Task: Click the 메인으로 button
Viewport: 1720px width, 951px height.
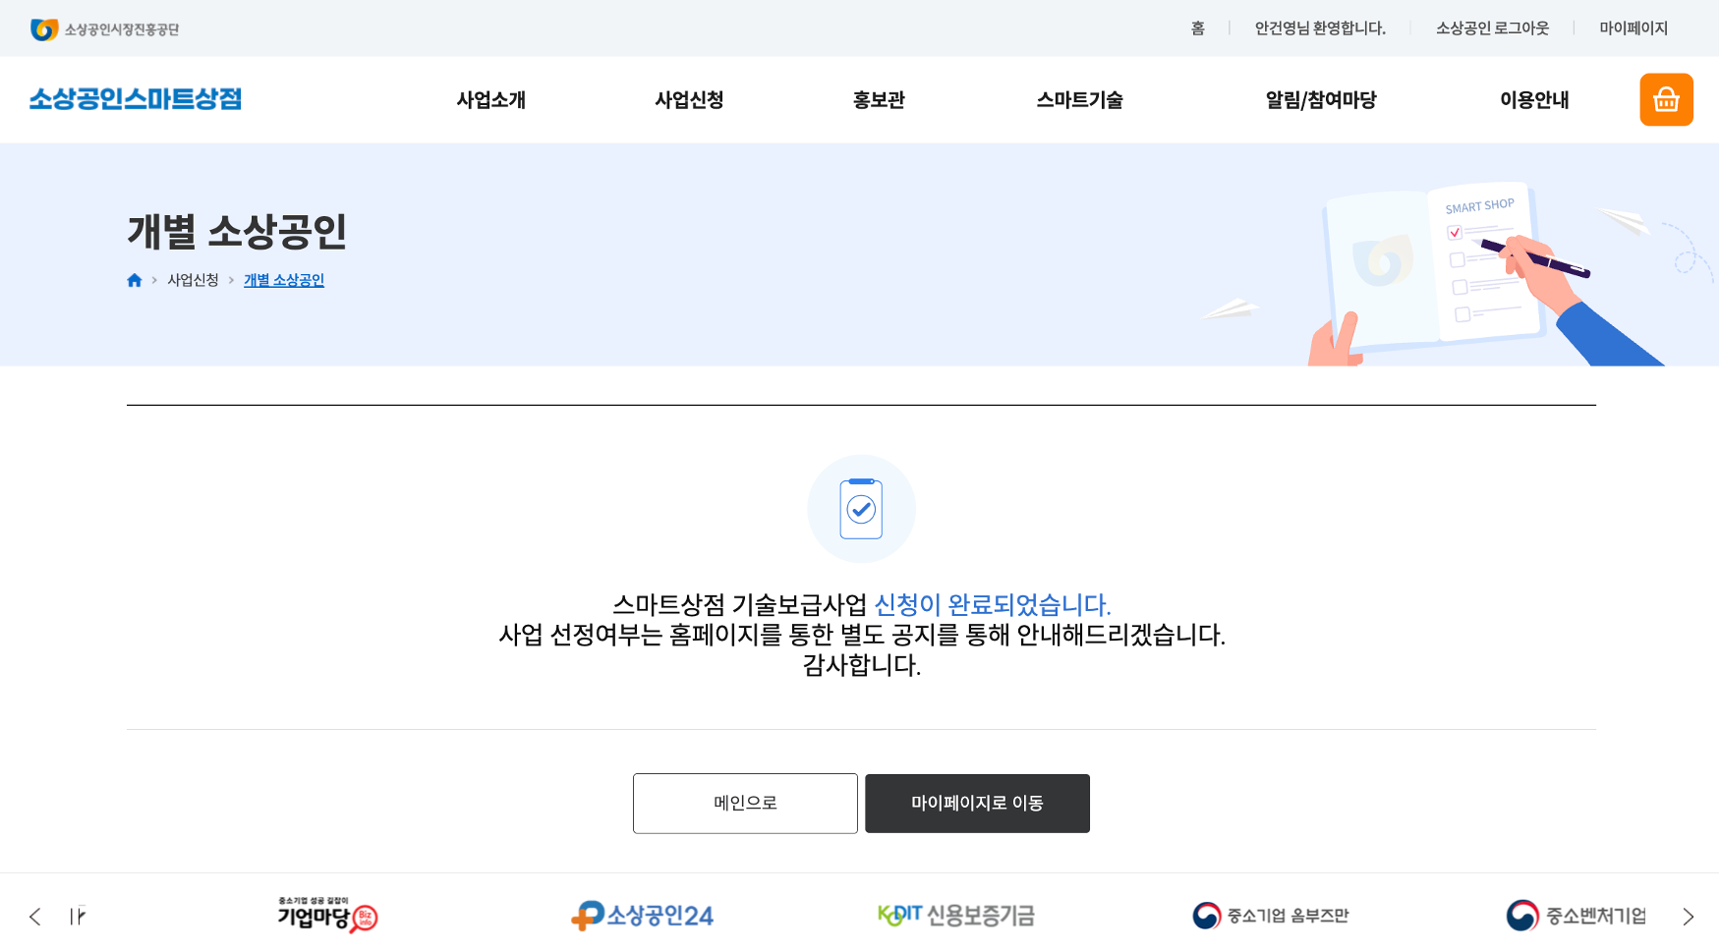Action: pos(745,804)
